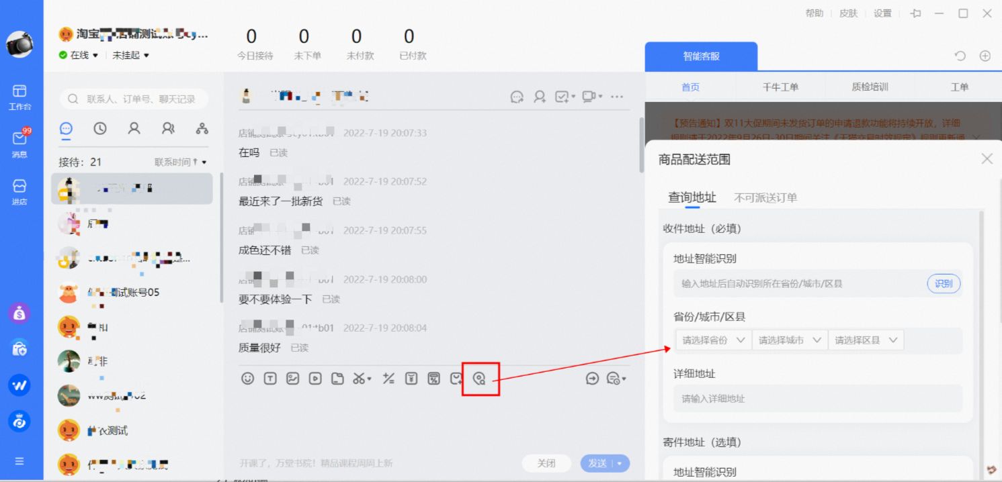Open the 未挂起 dropdown
The height and width of the screenshot is (482, 1002).
pyautogui.click(x=130, y=55)
